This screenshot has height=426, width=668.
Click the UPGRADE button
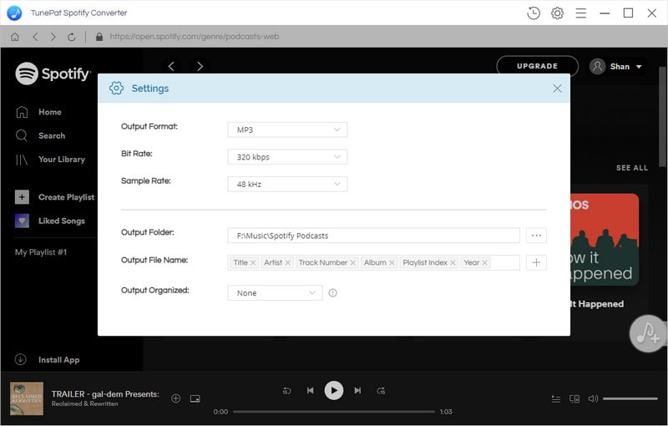tap(537, 66)
